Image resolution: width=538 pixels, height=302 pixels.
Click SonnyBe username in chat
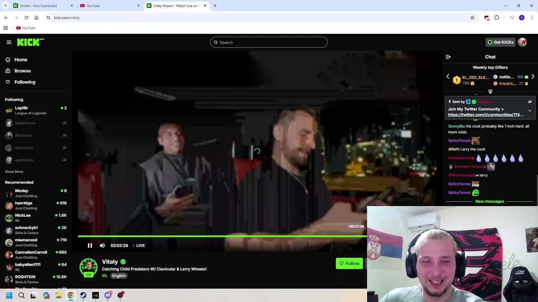click(456, 126)
